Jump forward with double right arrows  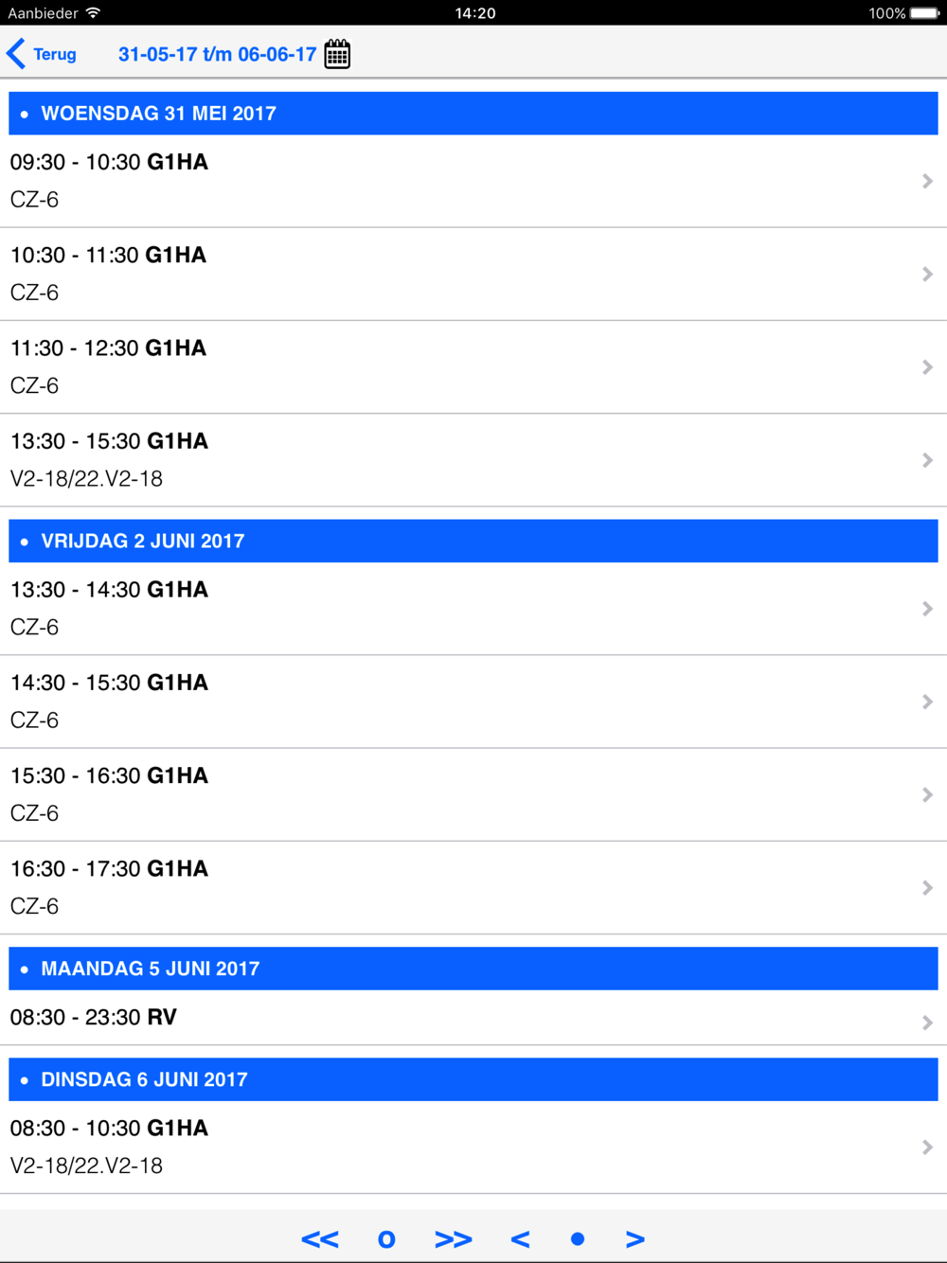[x=454, y=1238]
